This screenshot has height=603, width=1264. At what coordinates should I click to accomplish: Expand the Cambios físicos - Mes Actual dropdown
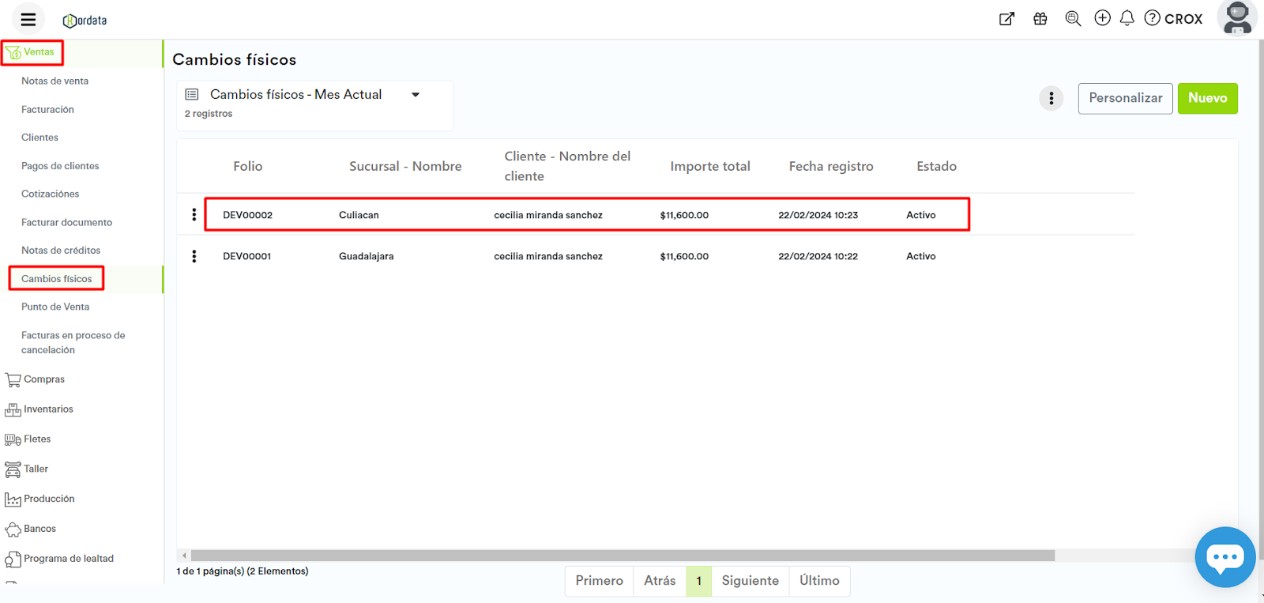416,95
